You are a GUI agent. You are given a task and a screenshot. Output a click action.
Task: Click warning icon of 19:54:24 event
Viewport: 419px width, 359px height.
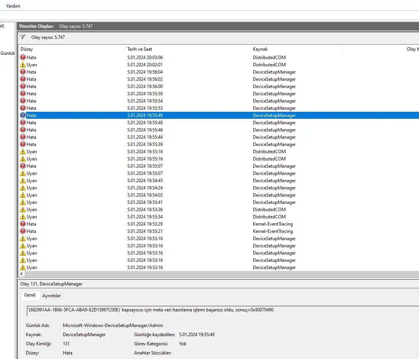[23, 188]
